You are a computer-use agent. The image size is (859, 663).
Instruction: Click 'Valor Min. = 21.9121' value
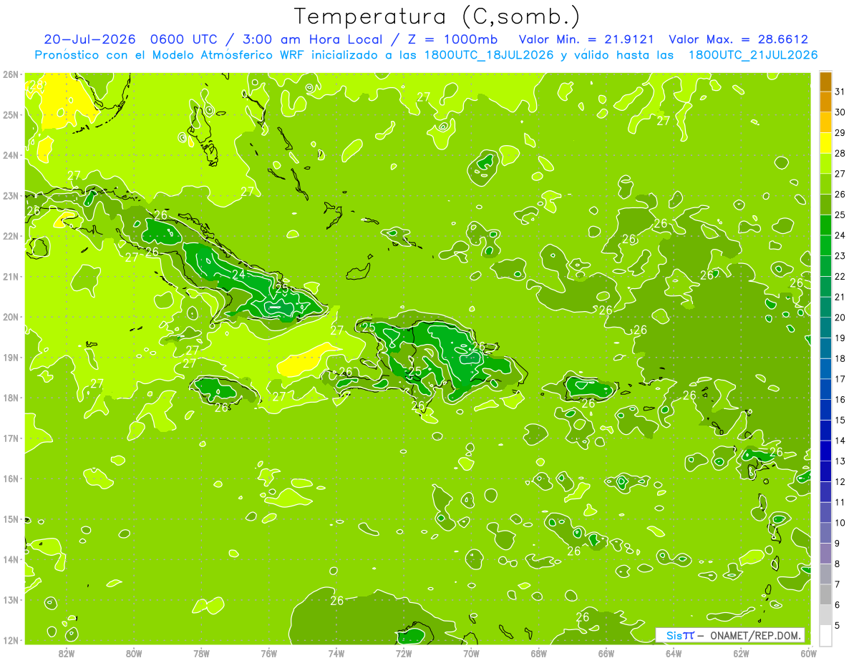(x=586, y=39)
